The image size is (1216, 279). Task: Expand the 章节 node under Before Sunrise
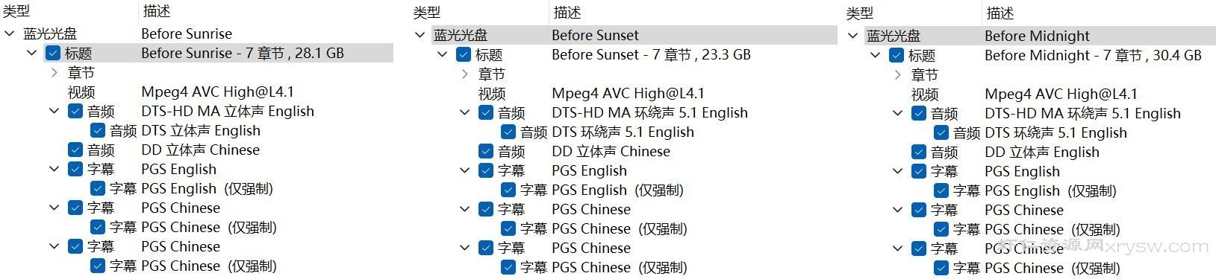(54, 73)
